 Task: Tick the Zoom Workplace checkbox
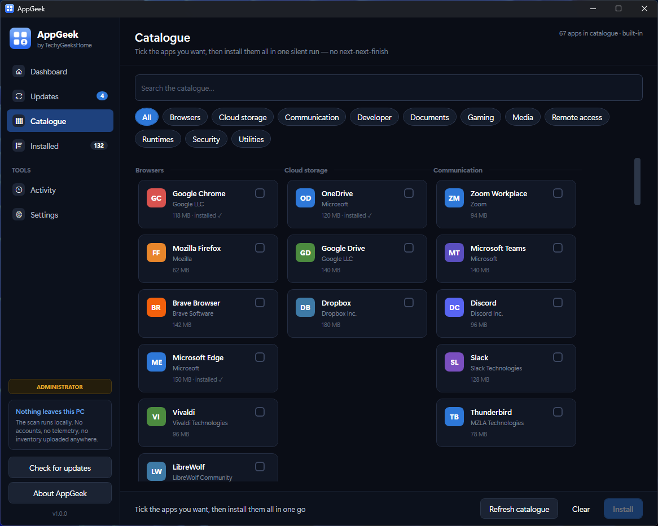pos(558,193)
